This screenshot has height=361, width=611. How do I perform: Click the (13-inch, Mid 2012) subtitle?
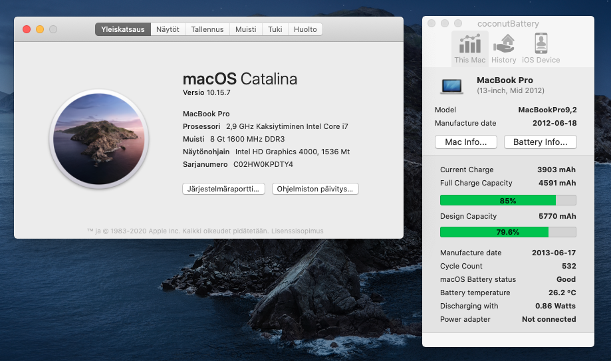point(511,90)
